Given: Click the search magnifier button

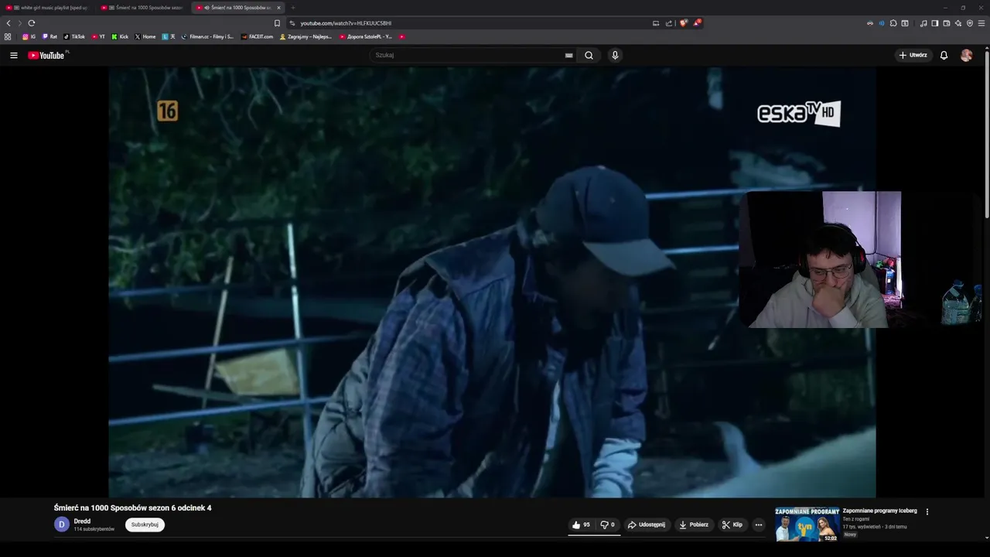Looking at the screenshot, I should (589, 55).
